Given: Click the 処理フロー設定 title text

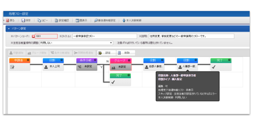Looking at the screenshot, I should click(x=18, y=14).
